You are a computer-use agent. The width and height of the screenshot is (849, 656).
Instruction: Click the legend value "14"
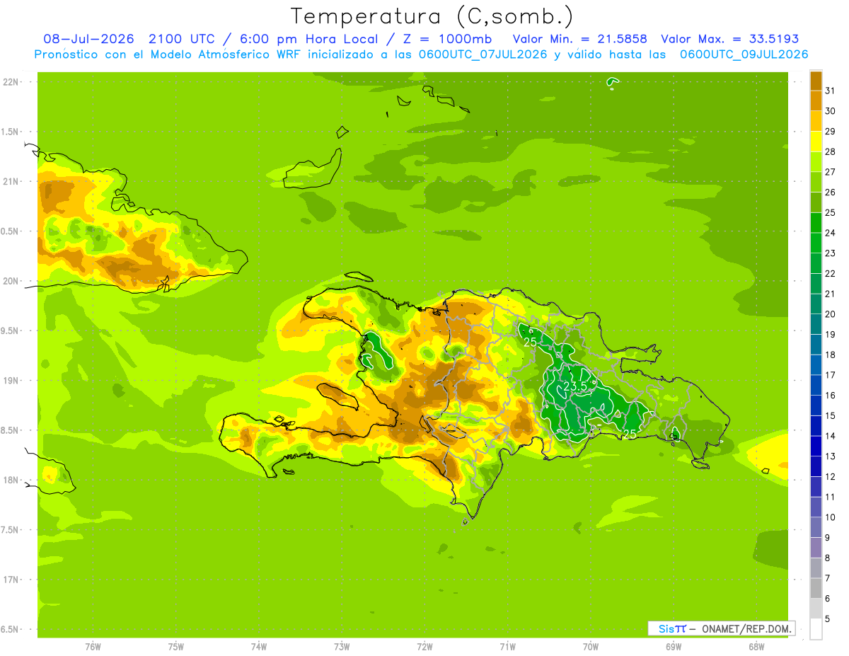tap(831, 436)
